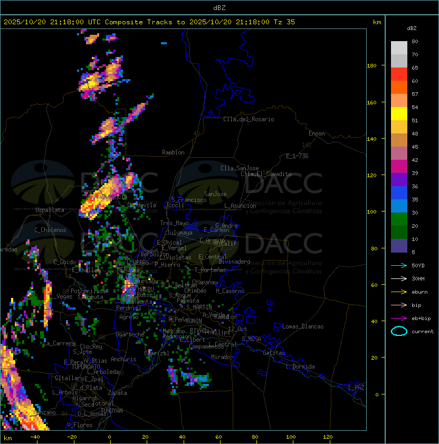The image size is (439, 444).
Task: Click the Anchoris map label
Action: pyautogui.click(x=123, y=359)
